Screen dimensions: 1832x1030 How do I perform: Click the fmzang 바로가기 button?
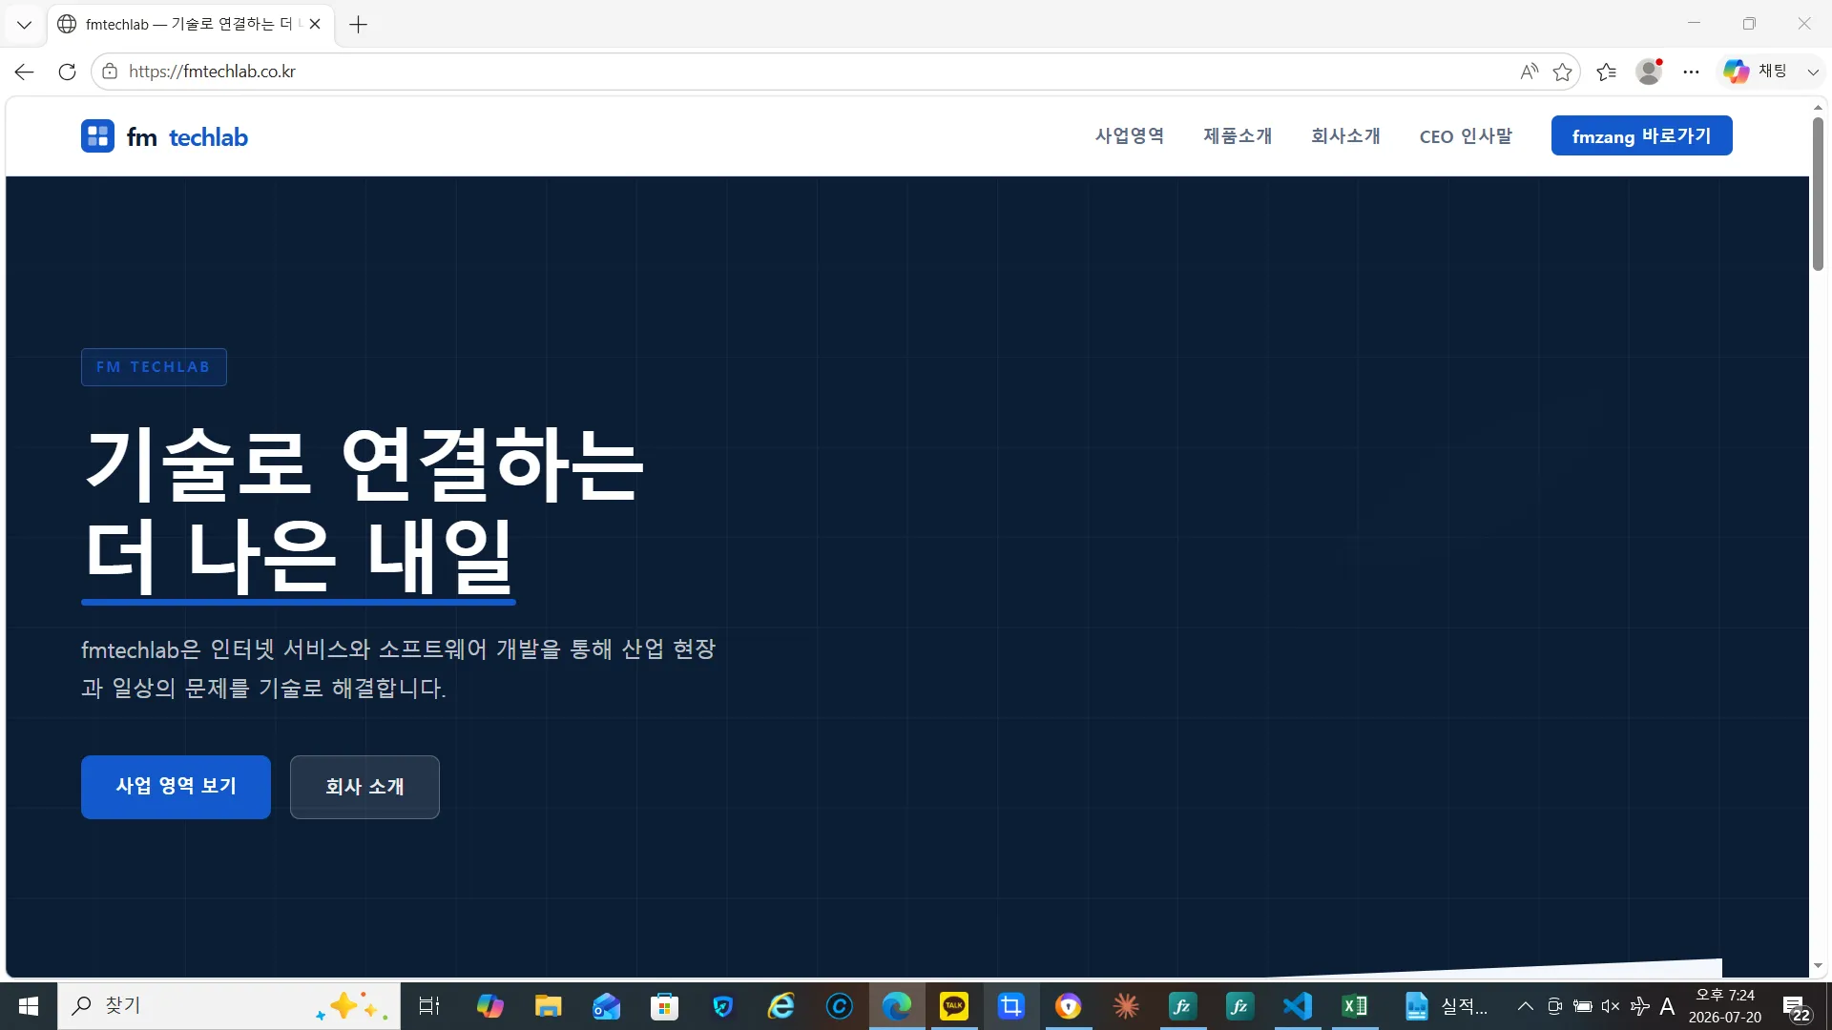[1641, 135]
